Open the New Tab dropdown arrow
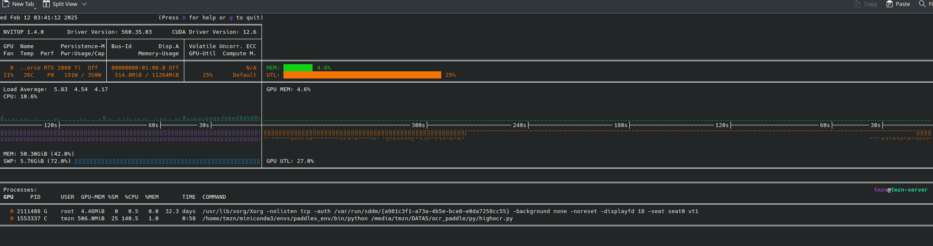933x246 pixels. click(35, 8)
